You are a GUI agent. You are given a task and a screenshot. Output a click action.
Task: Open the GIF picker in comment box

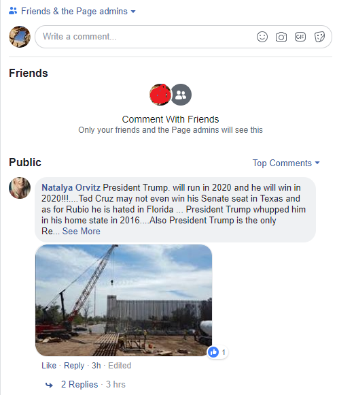click(x=300, y=37)
